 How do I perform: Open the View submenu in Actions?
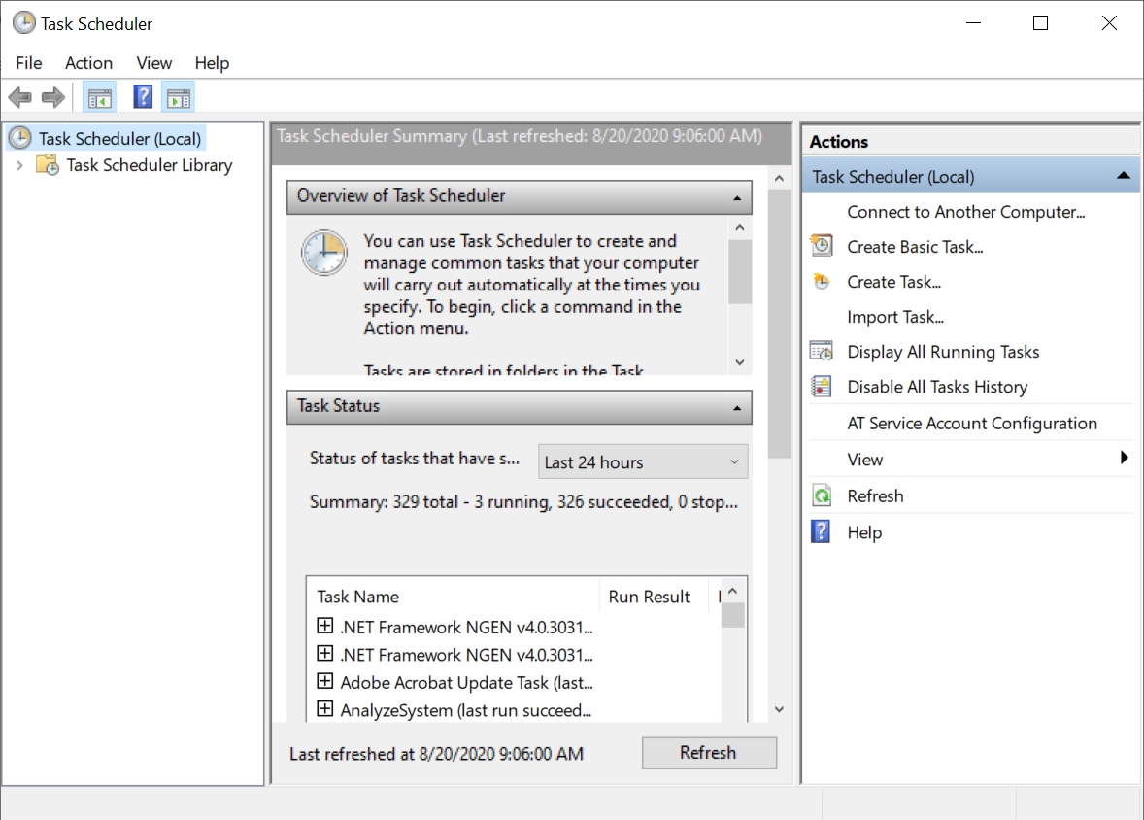(971, 460)
